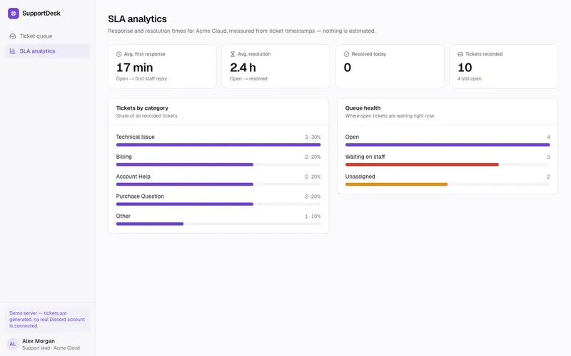The height and width of the screenshot is (356, 571).
Task: Click the Tickets recorded value 10
Action: click(465, 68)
